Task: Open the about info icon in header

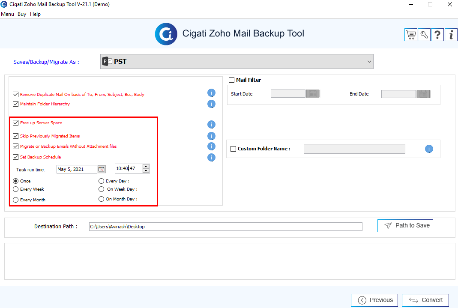Action: coord(451,35)
